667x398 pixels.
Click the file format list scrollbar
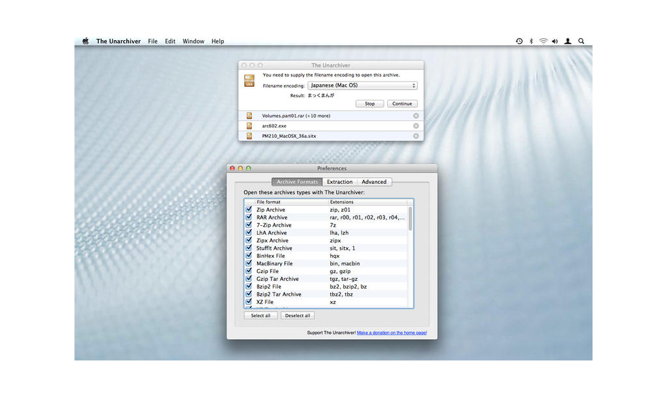pos(410,220)
